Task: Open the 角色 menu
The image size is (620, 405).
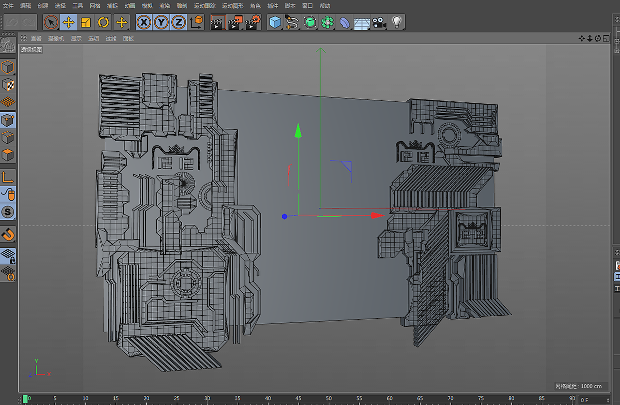Action: [255, 6]
